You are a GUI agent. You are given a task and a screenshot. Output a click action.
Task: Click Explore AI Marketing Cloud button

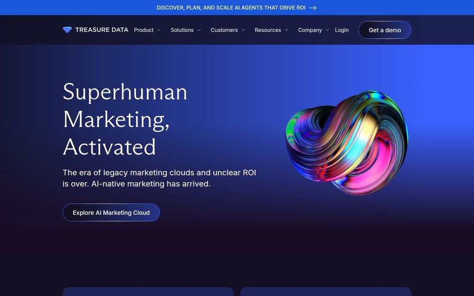coord(111,213)
